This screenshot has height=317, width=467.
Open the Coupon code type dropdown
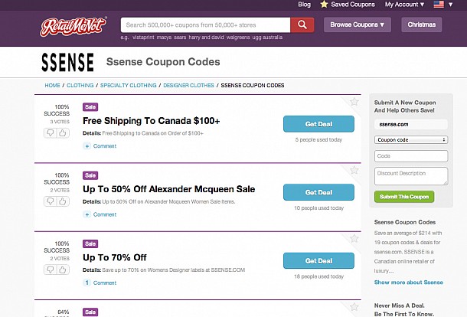tap(411, 139)
